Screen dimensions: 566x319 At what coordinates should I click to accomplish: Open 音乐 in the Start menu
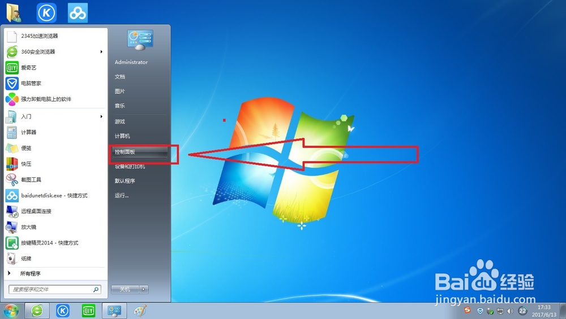tap(120, 106)
